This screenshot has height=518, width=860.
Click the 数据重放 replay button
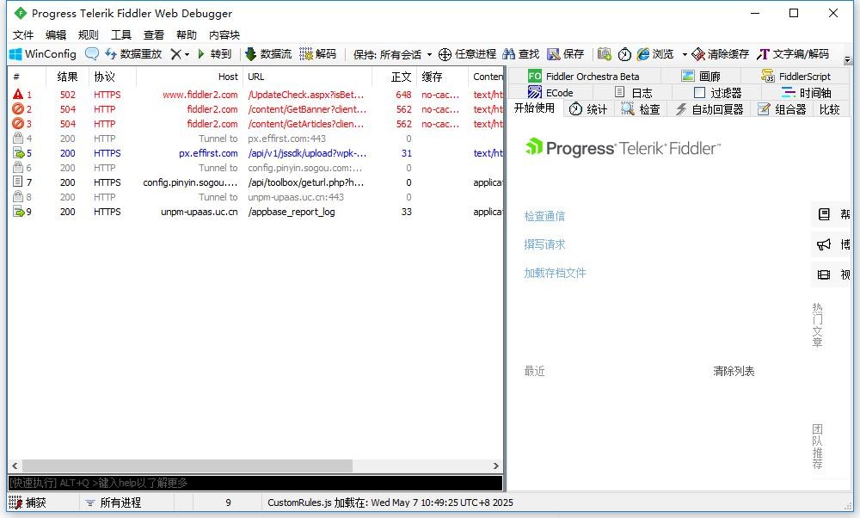tap(133, 53)
